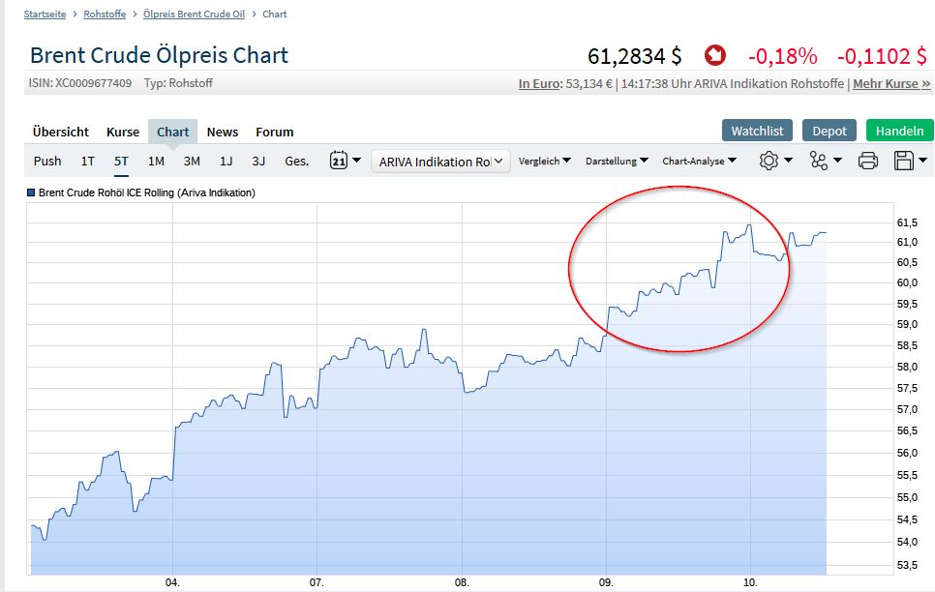Print the chart via printer icon
The height and width of the screenshot is (592, 935).
(868, 161)
